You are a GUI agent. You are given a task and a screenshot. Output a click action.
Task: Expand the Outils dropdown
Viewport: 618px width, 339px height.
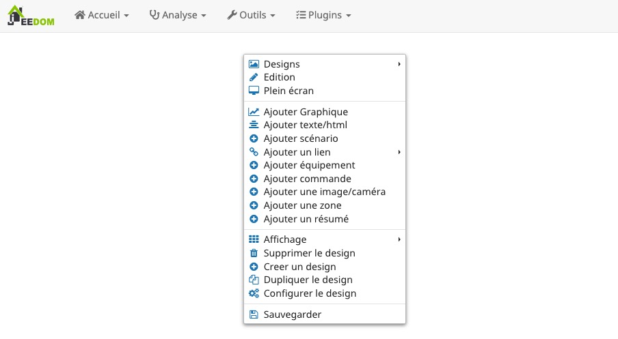pyautogui.click(x=252, y=15)
